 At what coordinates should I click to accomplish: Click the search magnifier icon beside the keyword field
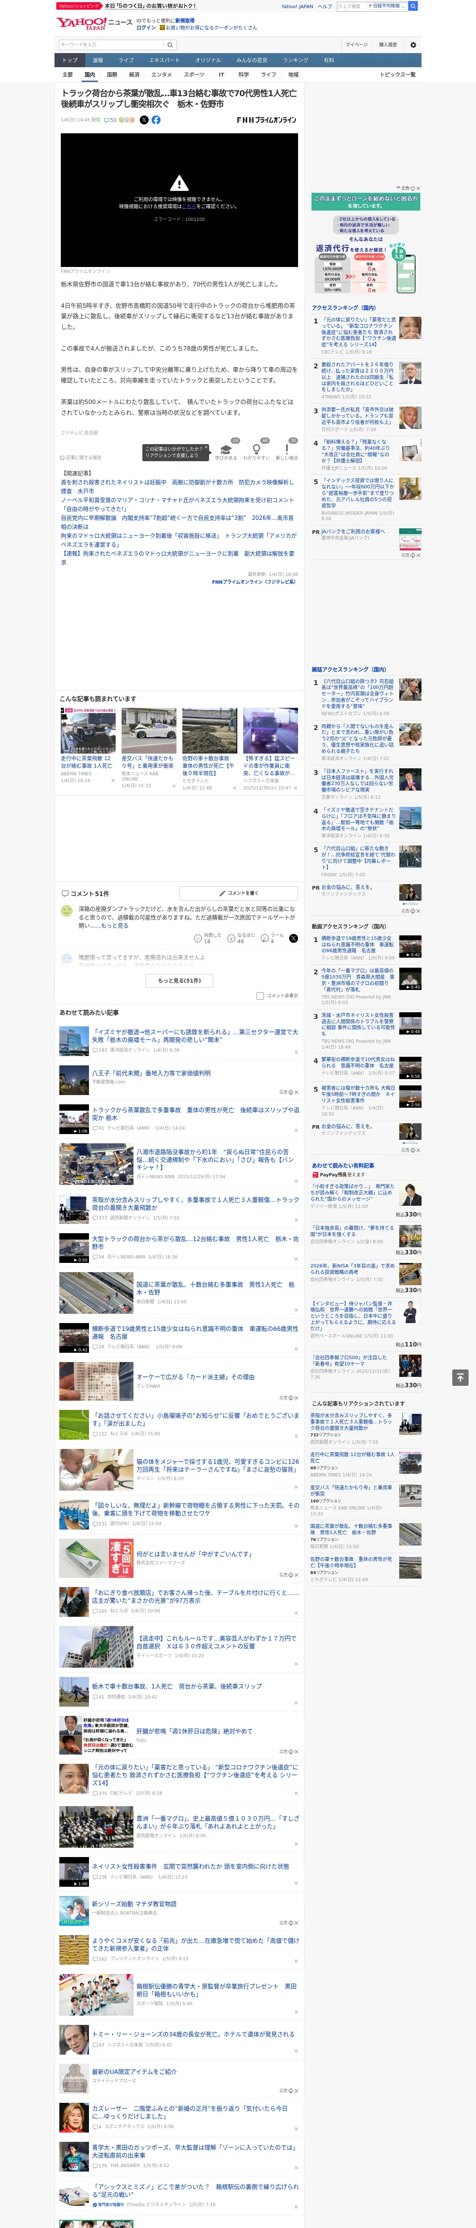click(170, 45)
